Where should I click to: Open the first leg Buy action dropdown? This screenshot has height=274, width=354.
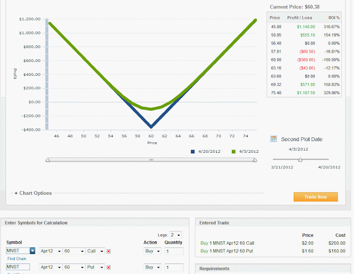153,251
